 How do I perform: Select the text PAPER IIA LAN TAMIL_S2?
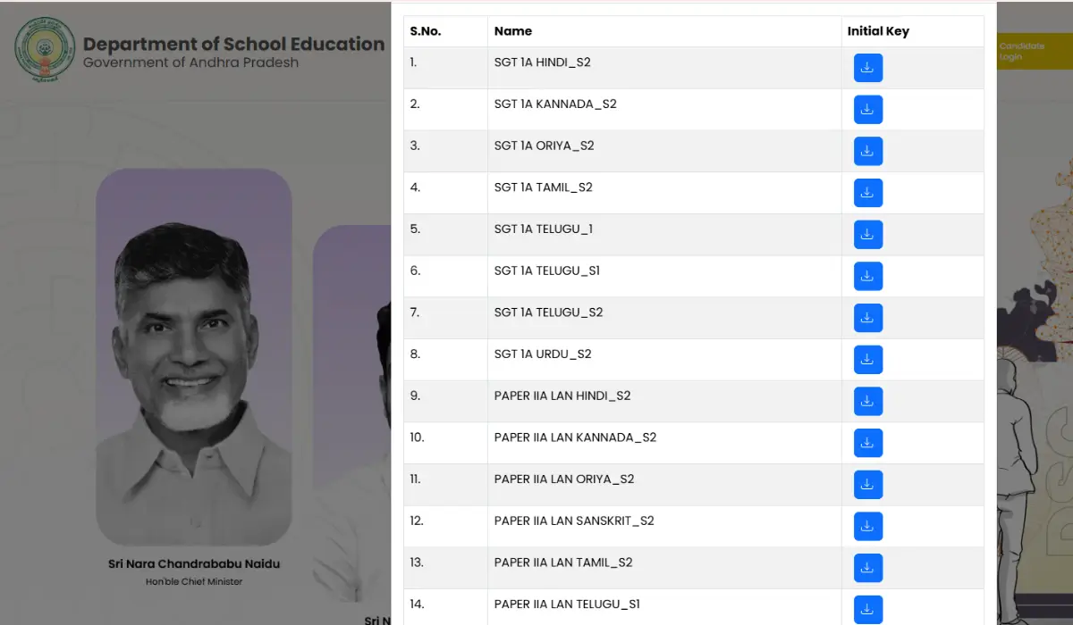click(563, 562)
